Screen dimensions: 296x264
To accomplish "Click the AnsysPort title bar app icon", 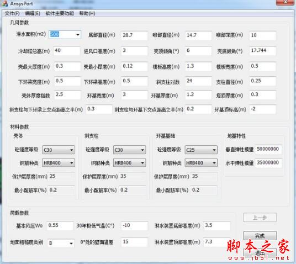I will (x=5, y=3).
